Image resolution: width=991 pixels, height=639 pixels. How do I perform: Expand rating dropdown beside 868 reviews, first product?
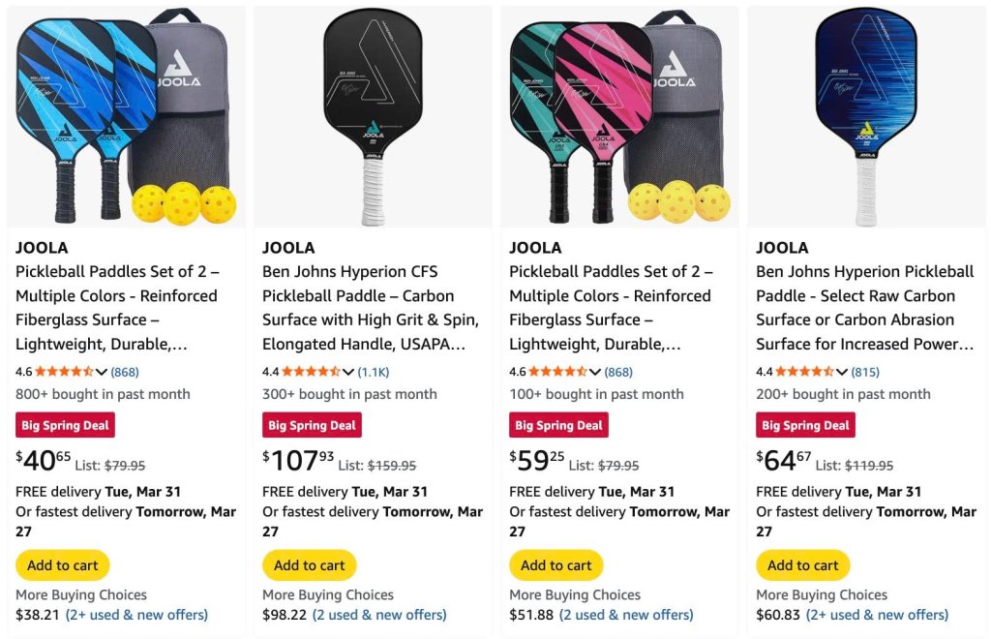(x=101, y=372)
